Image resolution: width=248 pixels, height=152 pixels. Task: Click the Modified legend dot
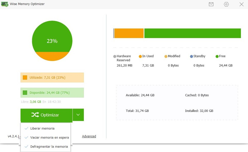pyautogui.click(x=166, y=56)
